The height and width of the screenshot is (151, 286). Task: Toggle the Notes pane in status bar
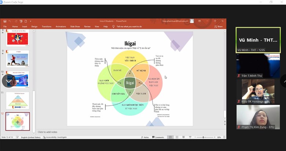point(145,137)
